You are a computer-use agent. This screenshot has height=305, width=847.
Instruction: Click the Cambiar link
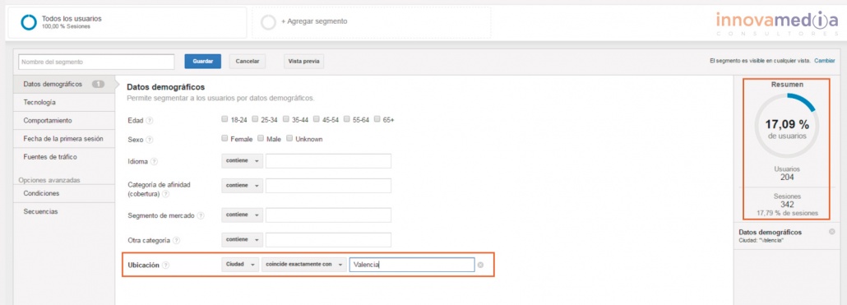pyautogui.click(x=824, y=61)
